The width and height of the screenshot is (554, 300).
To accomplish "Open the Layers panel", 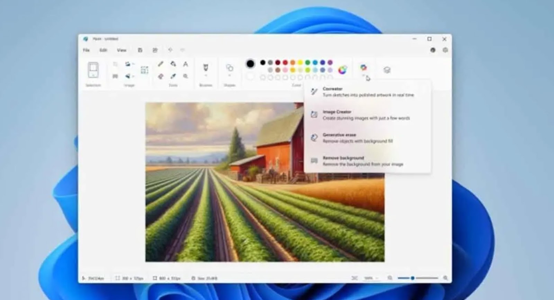I will click(x=387, y=70).
